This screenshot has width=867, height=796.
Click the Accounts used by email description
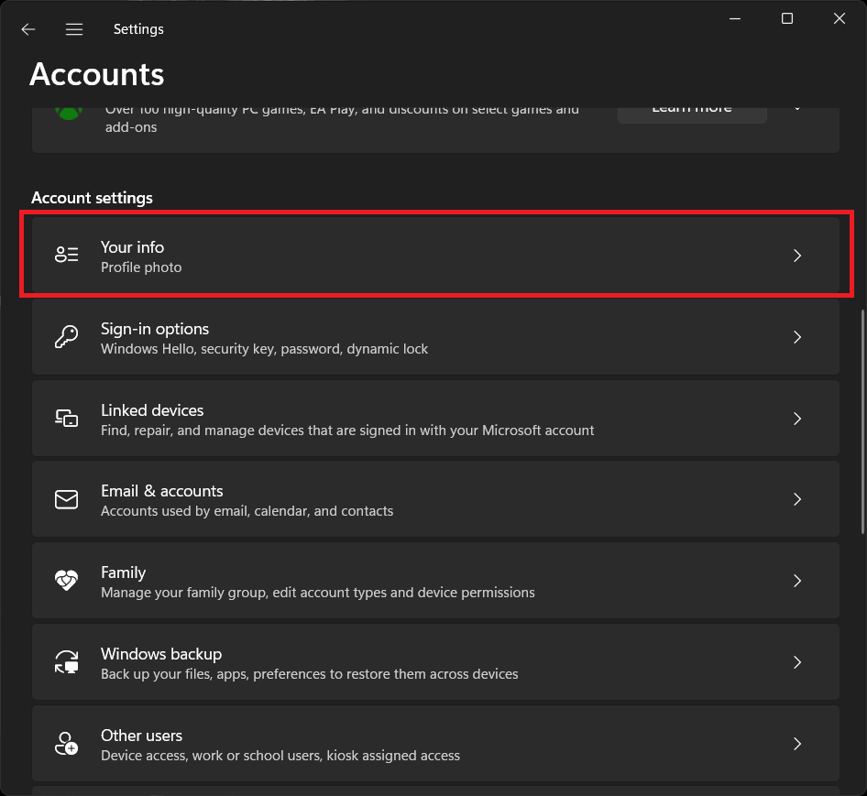[x=247, y=511]
